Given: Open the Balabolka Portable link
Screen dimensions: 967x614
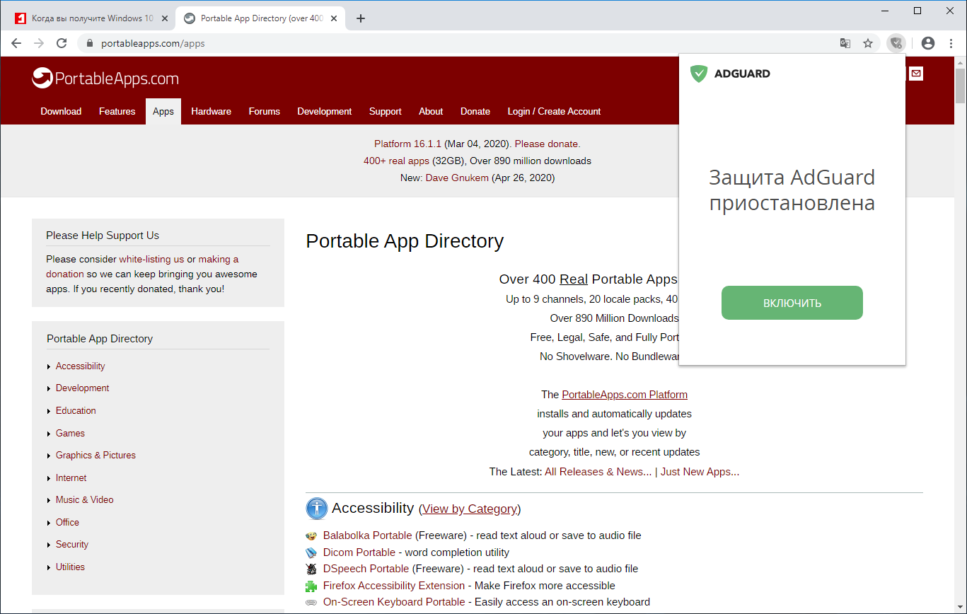Looking at the screenshot, I should (367, 535).
